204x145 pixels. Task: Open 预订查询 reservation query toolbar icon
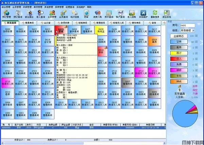coord(18,14)
